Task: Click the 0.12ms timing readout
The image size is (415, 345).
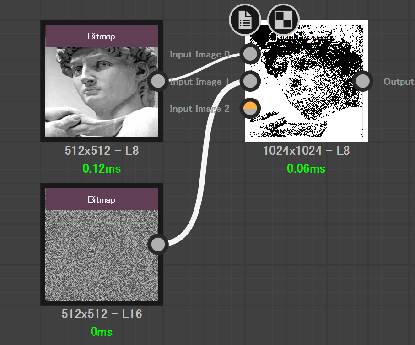Action: click(x=102, y=168)
